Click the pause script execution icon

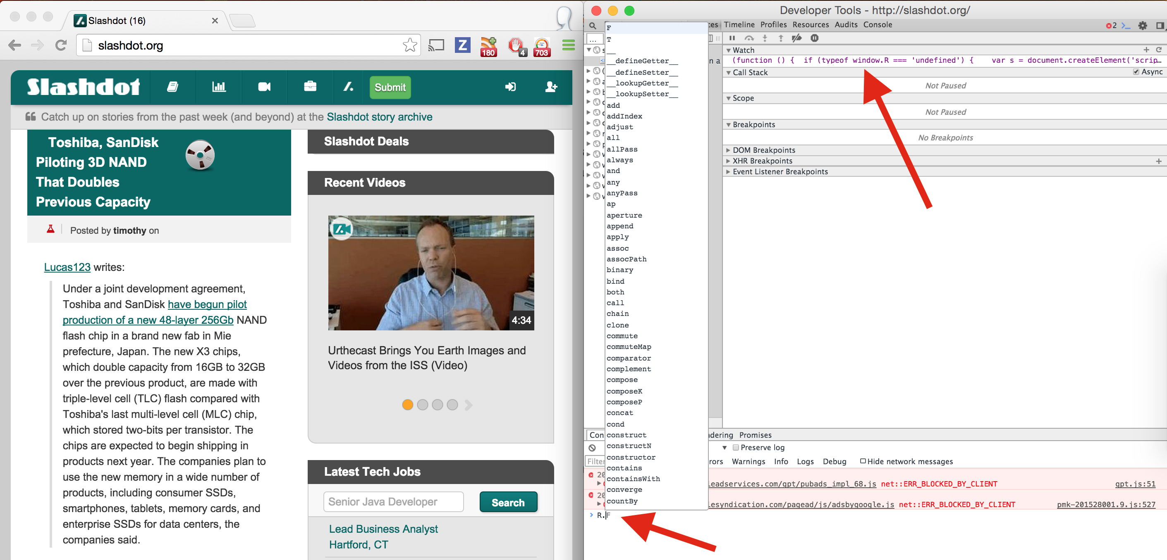(x=732, y=38)
